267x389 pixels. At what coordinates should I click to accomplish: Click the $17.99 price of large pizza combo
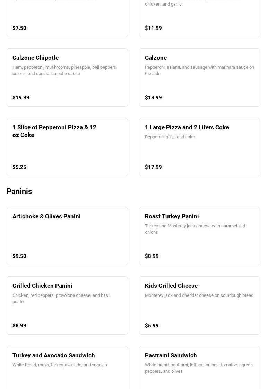pyautogui.click(x=153, y=167)
